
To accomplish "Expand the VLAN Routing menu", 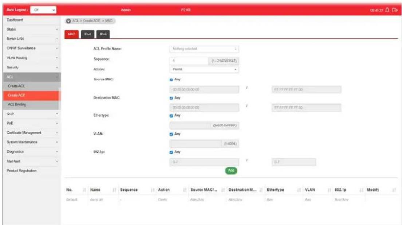I will coord(32,58).
